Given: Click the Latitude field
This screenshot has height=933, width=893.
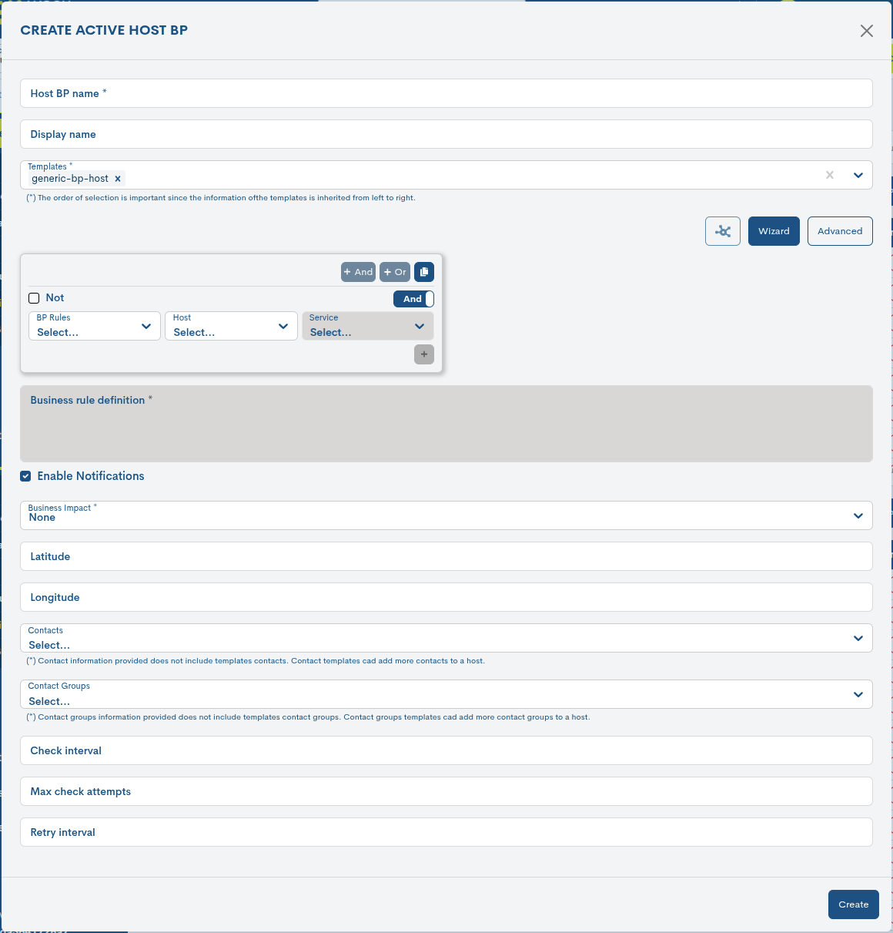Looking at the screenshot, I should pyautogui.click(x=446, y=556).
